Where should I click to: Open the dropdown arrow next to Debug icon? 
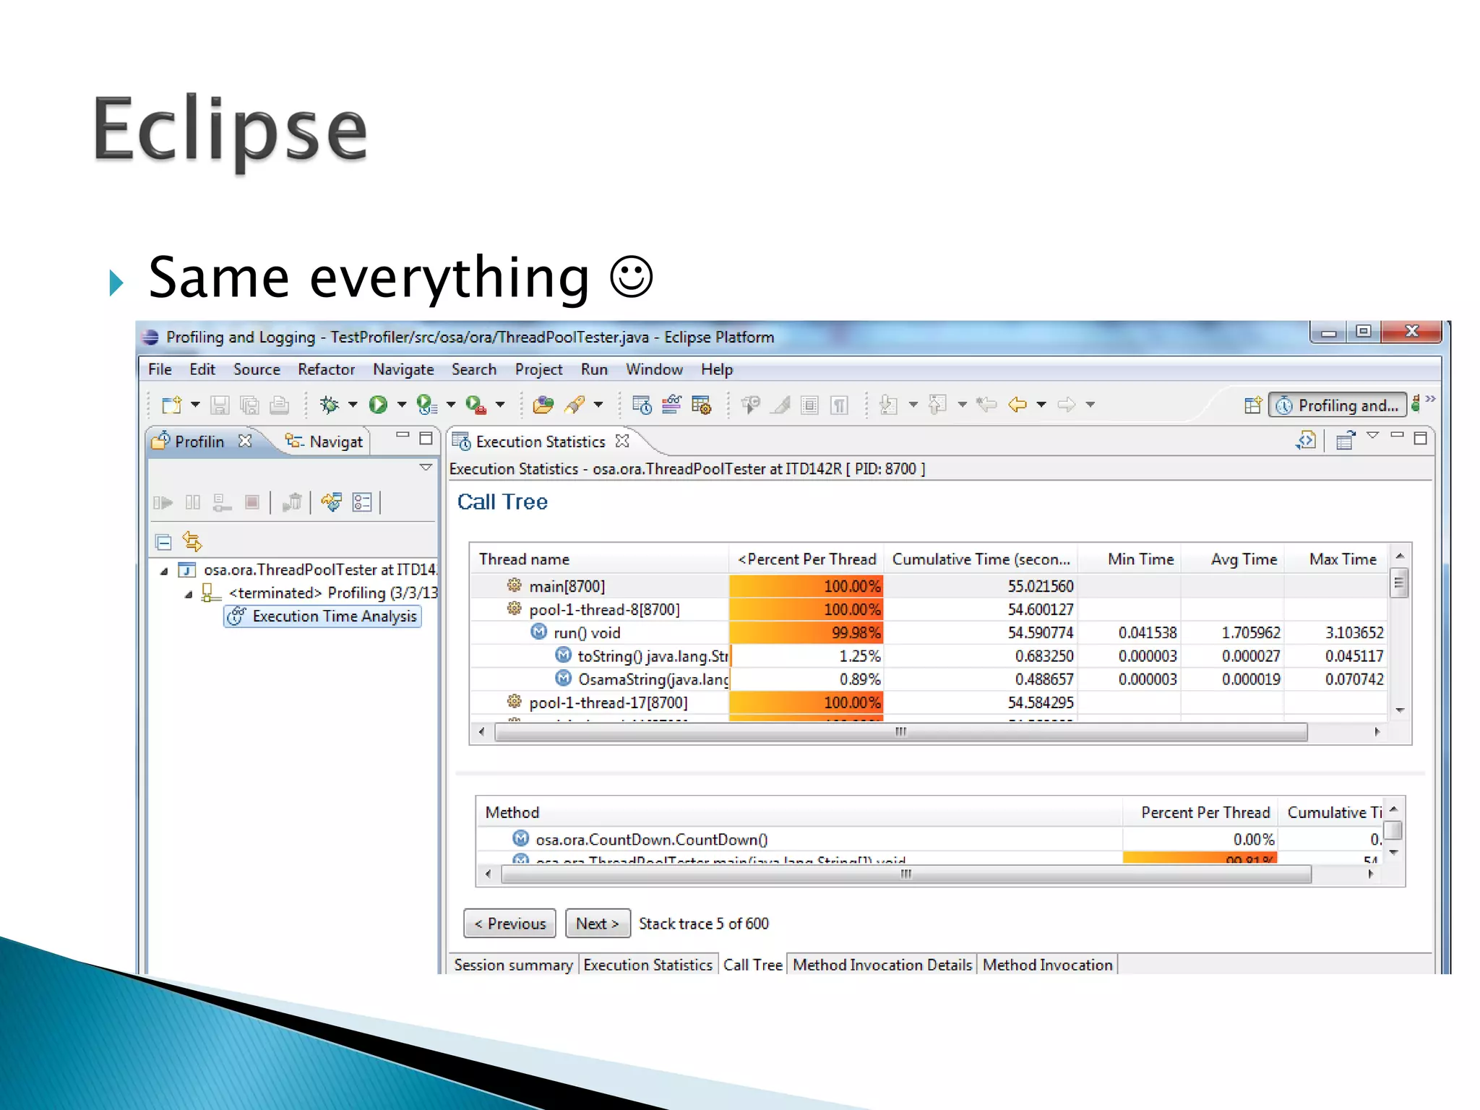pyautogui.click(x=353, y=405)
